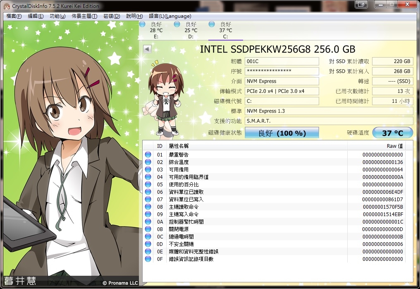
Task: Click status icon of row 03 可用備用
Action: point(148,169)
